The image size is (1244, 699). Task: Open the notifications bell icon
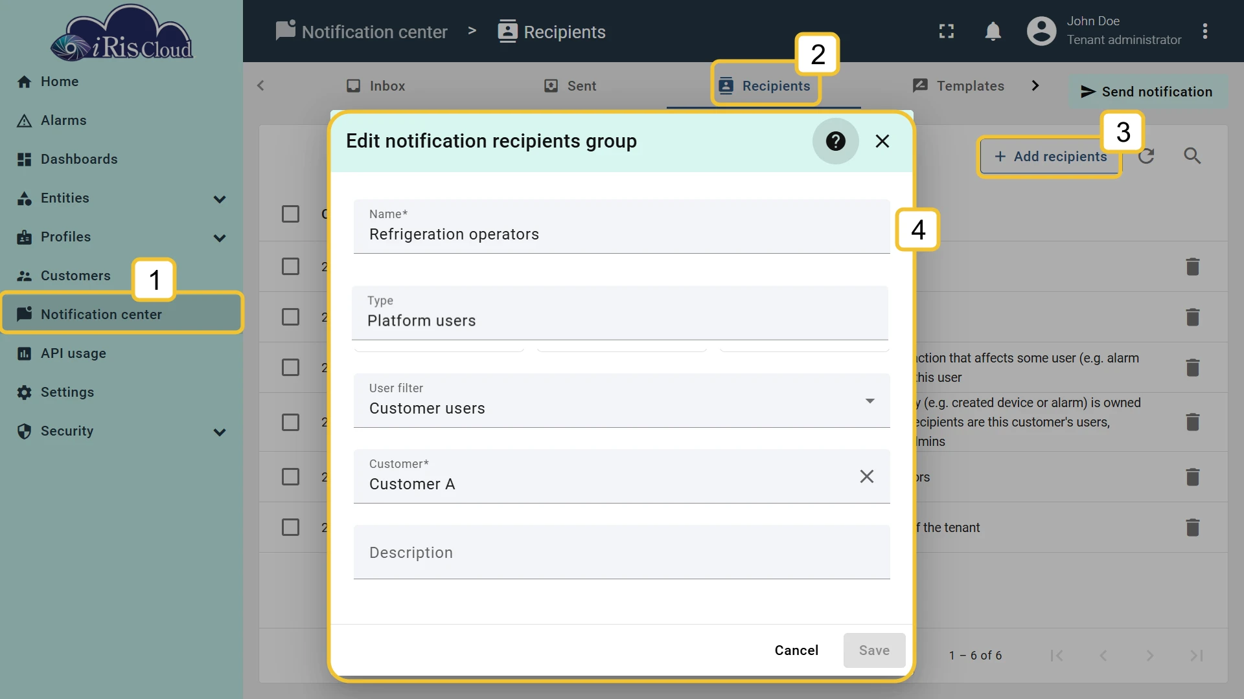click(x=993, y=31)
